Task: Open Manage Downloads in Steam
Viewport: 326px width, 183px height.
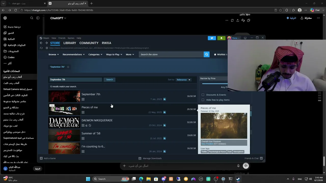Action: click(x=150, y=158)
